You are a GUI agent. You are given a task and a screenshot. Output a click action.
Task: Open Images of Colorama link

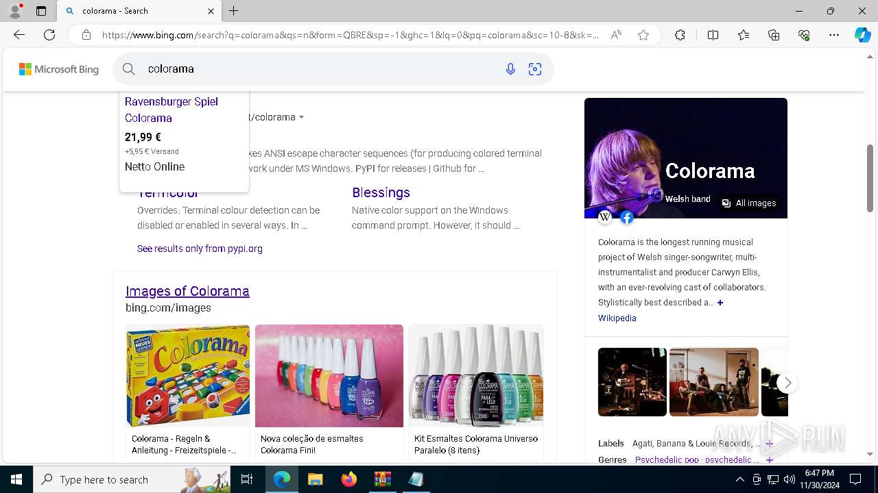coord(187,291)
